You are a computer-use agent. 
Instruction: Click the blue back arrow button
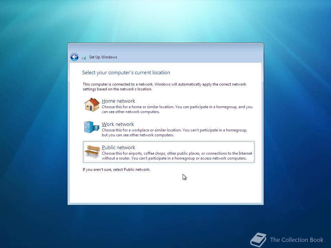[75, 57]
